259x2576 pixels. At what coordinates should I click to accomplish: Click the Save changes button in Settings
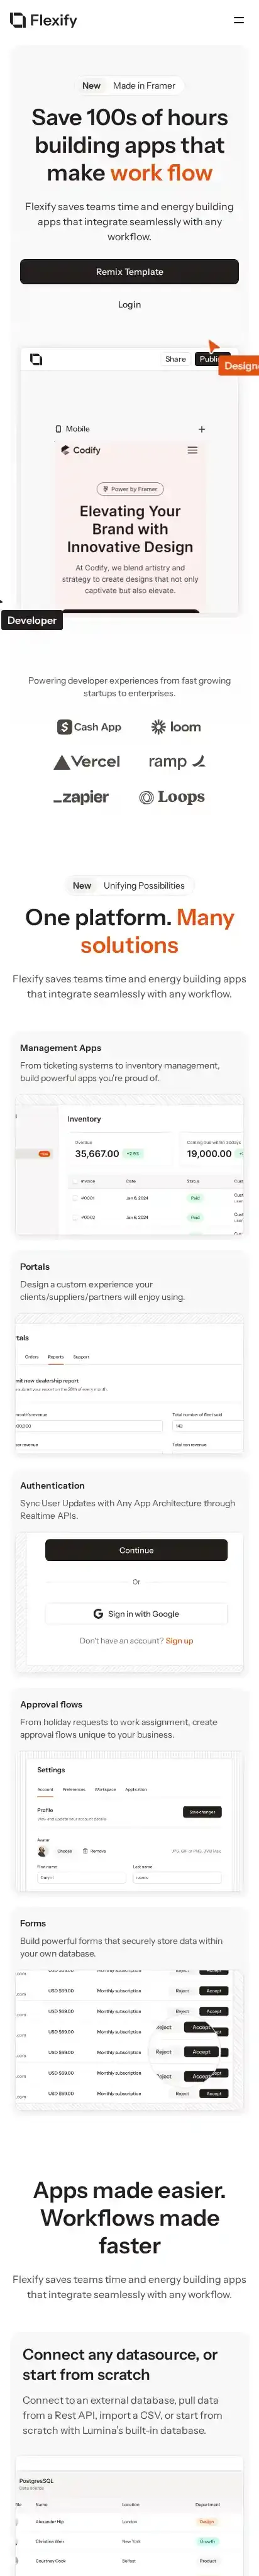click(203, 1812)
